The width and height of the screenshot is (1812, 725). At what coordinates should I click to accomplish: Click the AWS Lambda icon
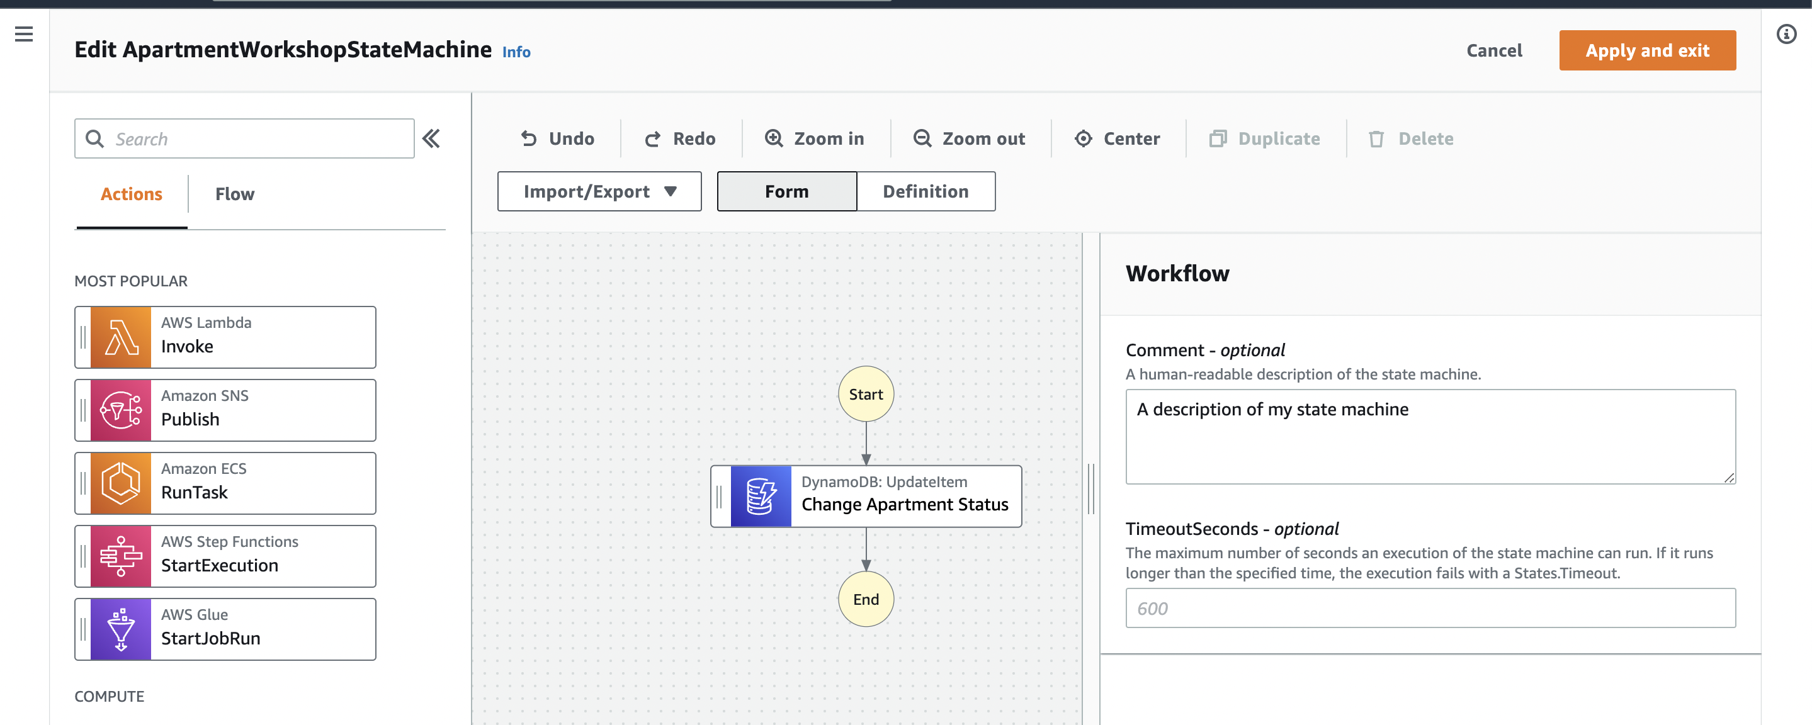121,337
